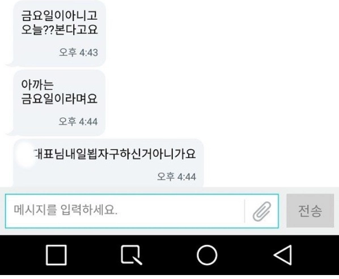Viewport: 339px width, 279px height.
Task: Select the 금요일이아니고 오늘??본다고요 message bubble
Action: pos(60,33)
